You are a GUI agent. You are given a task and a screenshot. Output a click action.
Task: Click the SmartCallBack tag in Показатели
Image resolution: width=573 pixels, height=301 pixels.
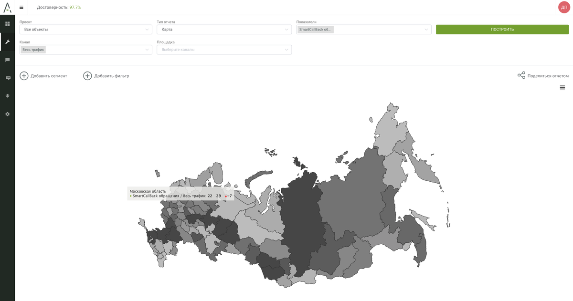(316, 30)
